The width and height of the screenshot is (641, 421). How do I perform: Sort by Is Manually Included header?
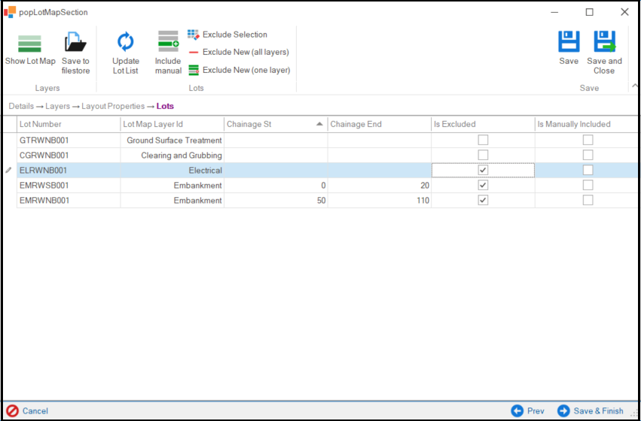587,124
